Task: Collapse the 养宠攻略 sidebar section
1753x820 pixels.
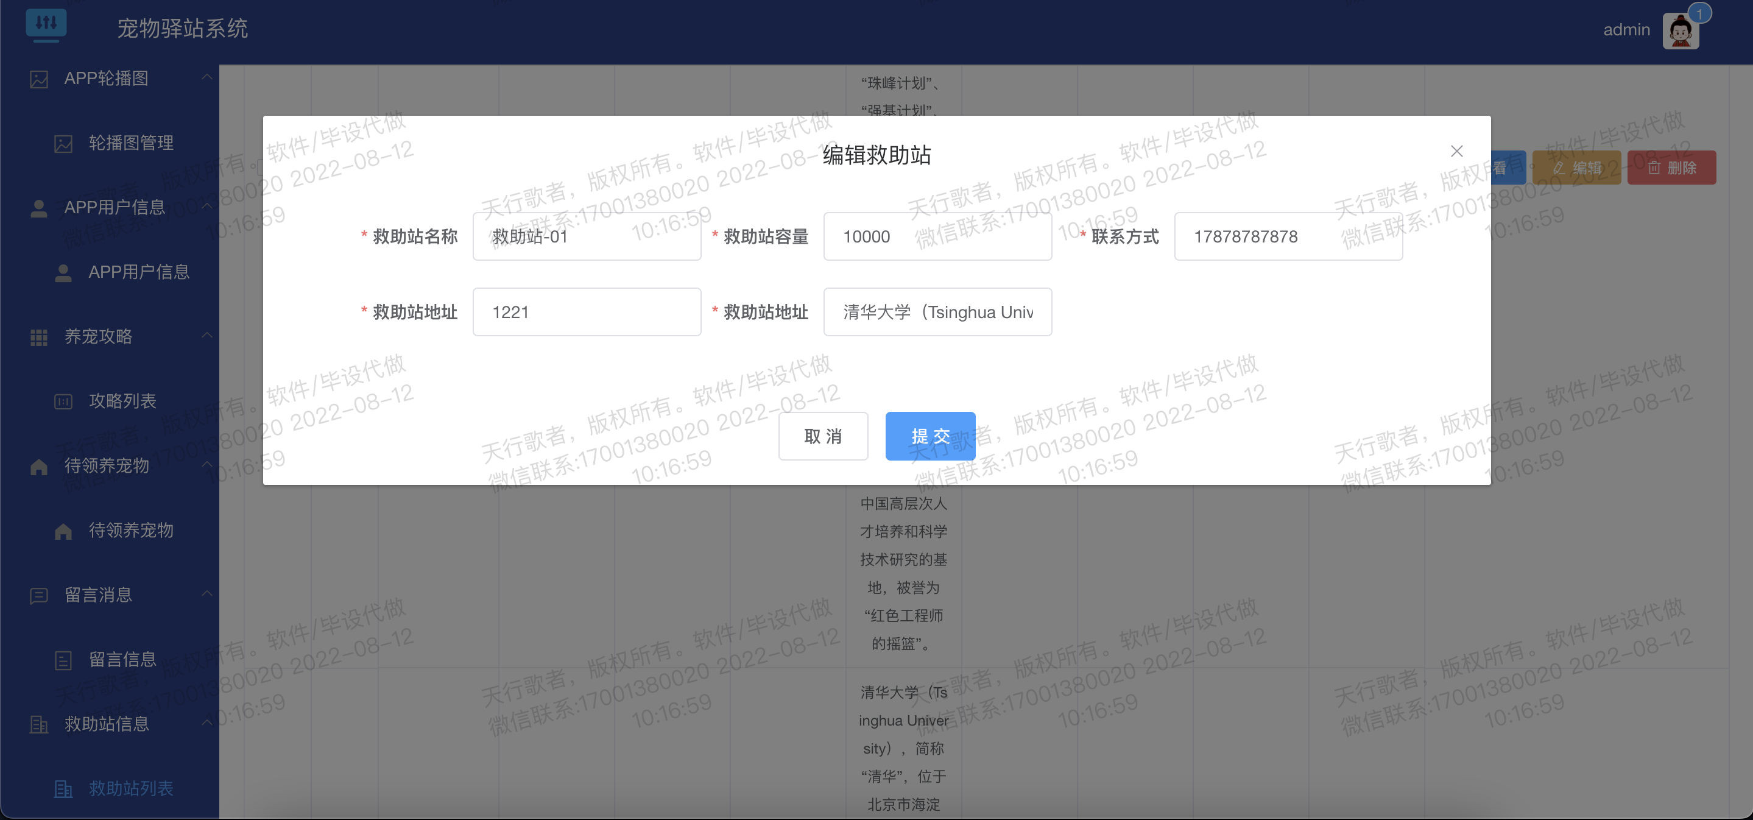Action: [x=206, y=336]
